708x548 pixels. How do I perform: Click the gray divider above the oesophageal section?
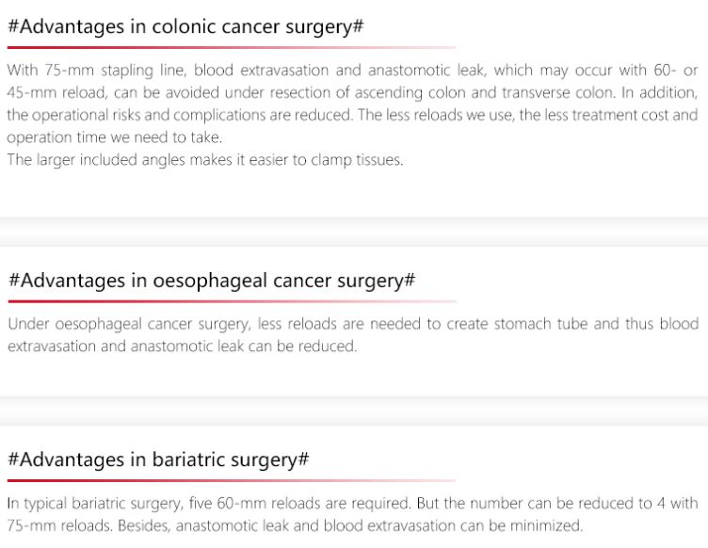pos(353,232)
